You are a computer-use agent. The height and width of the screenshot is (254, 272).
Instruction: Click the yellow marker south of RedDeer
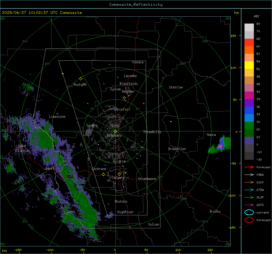click(x=124, y=98)
